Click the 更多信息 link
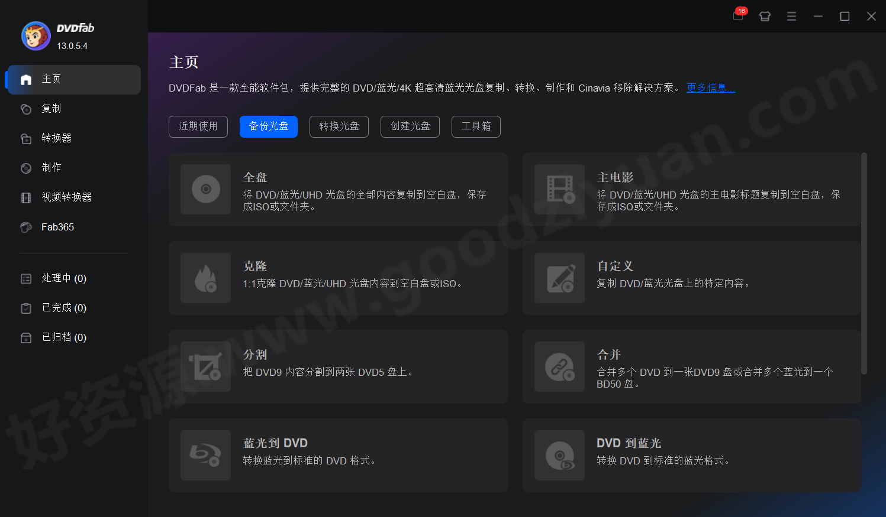Image resolution: width=886 pixels, height=517 pixels. click(x=710, y=87)
